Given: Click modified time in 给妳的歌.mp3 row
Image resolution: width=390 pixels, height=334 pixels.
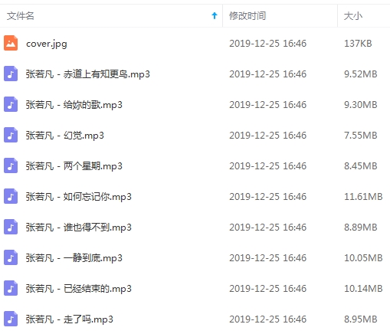Looking at the screenshot, I should 268,105.
